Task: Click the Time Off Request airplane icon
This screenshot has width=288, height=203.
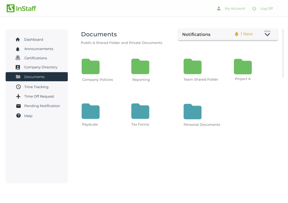Action: pyautogui.click(x=18, y=96)
